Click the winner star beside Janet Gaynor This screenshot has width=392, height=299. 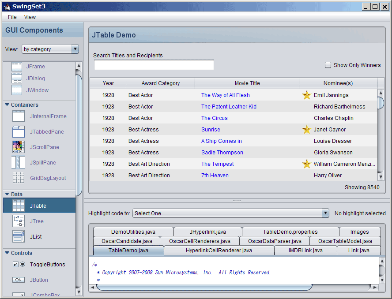click(x=306, y=130)
